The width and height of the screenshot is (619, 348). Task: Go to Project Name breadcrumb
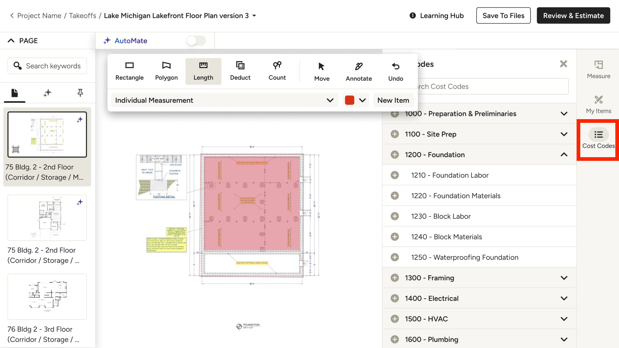[x=39, y=15]
